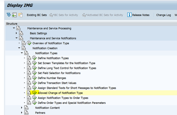This screenshot has height=115, width=177.
Task: Execute Define Transaction Start Values activity icon
Action: pyautogui.click(x=35, y=83)
